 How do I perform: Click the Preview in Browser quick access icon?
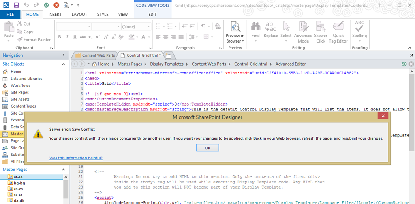tap(66, 5)
